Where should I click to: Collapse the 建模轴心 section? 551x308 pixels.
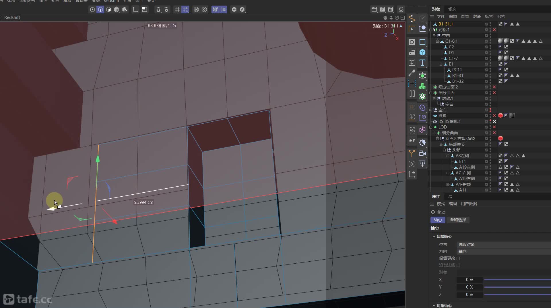[x=434, y=236]
